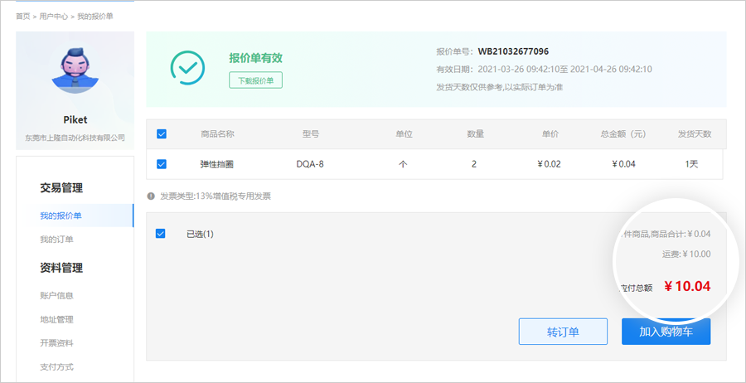Image resolution: width=746 pixels, height=383 pixels.
Task: Click the DQA-8 model number
Action: [310, 164]
